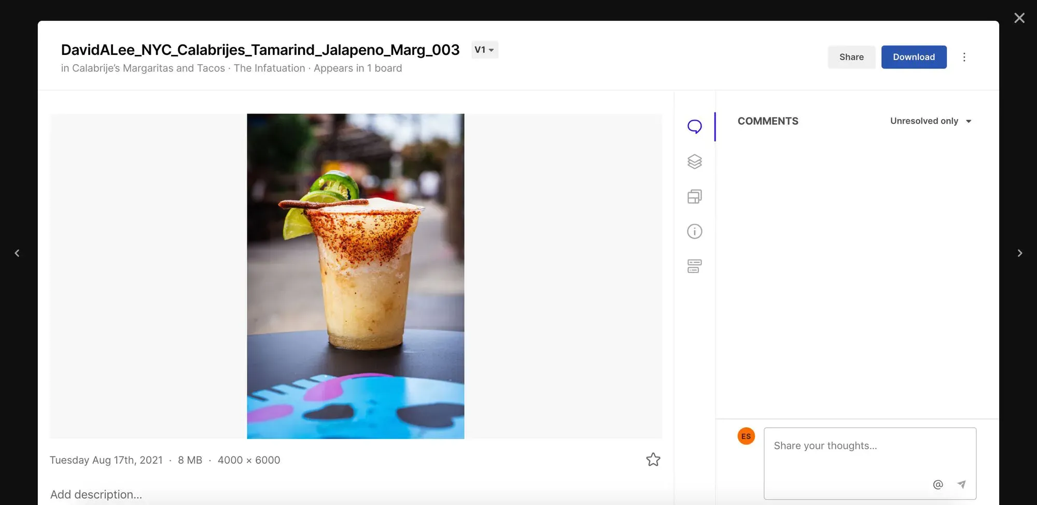This screenshot has height=505, width=1037.
Task: Click the Download button
Action: click(914, 57)
